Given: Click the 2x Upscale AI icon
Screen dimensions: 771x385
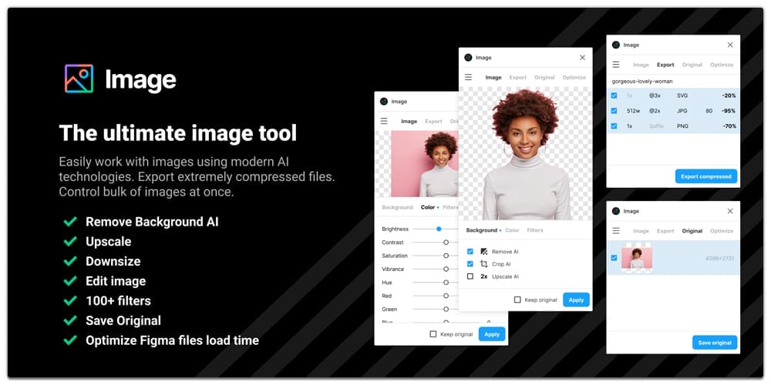Looking at the screenshot, I should point(484,276).
